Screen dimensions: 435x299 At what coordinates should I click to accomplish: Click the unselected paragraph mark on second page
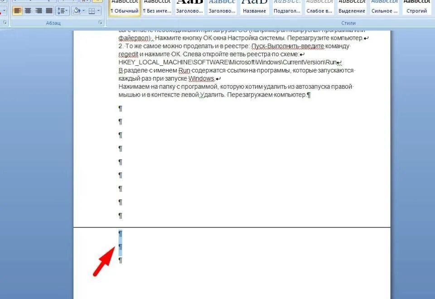point(120,260)
